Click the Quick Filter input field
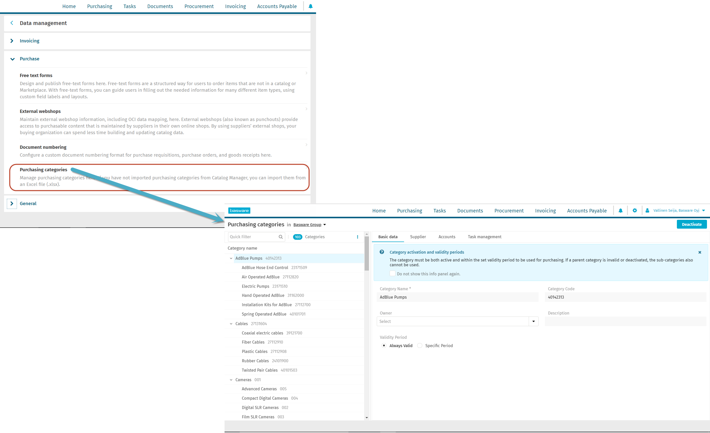710x433 pixels. 256,237
